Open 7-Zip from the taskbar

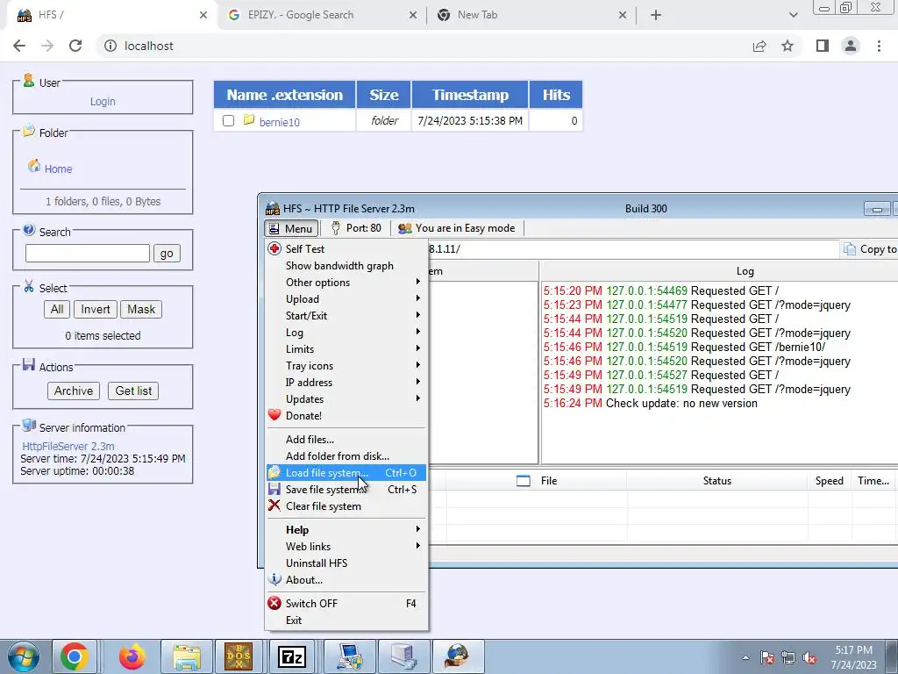click(291, 656)
